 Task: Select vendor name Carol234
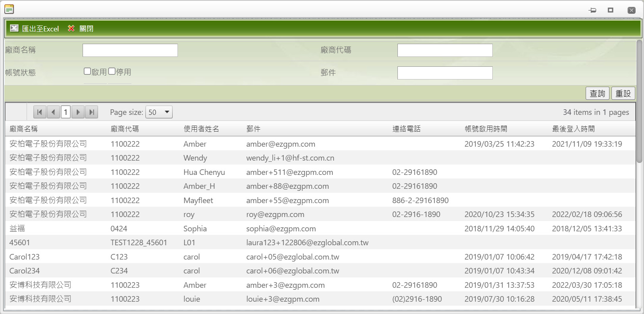click(x=25, y=271)
